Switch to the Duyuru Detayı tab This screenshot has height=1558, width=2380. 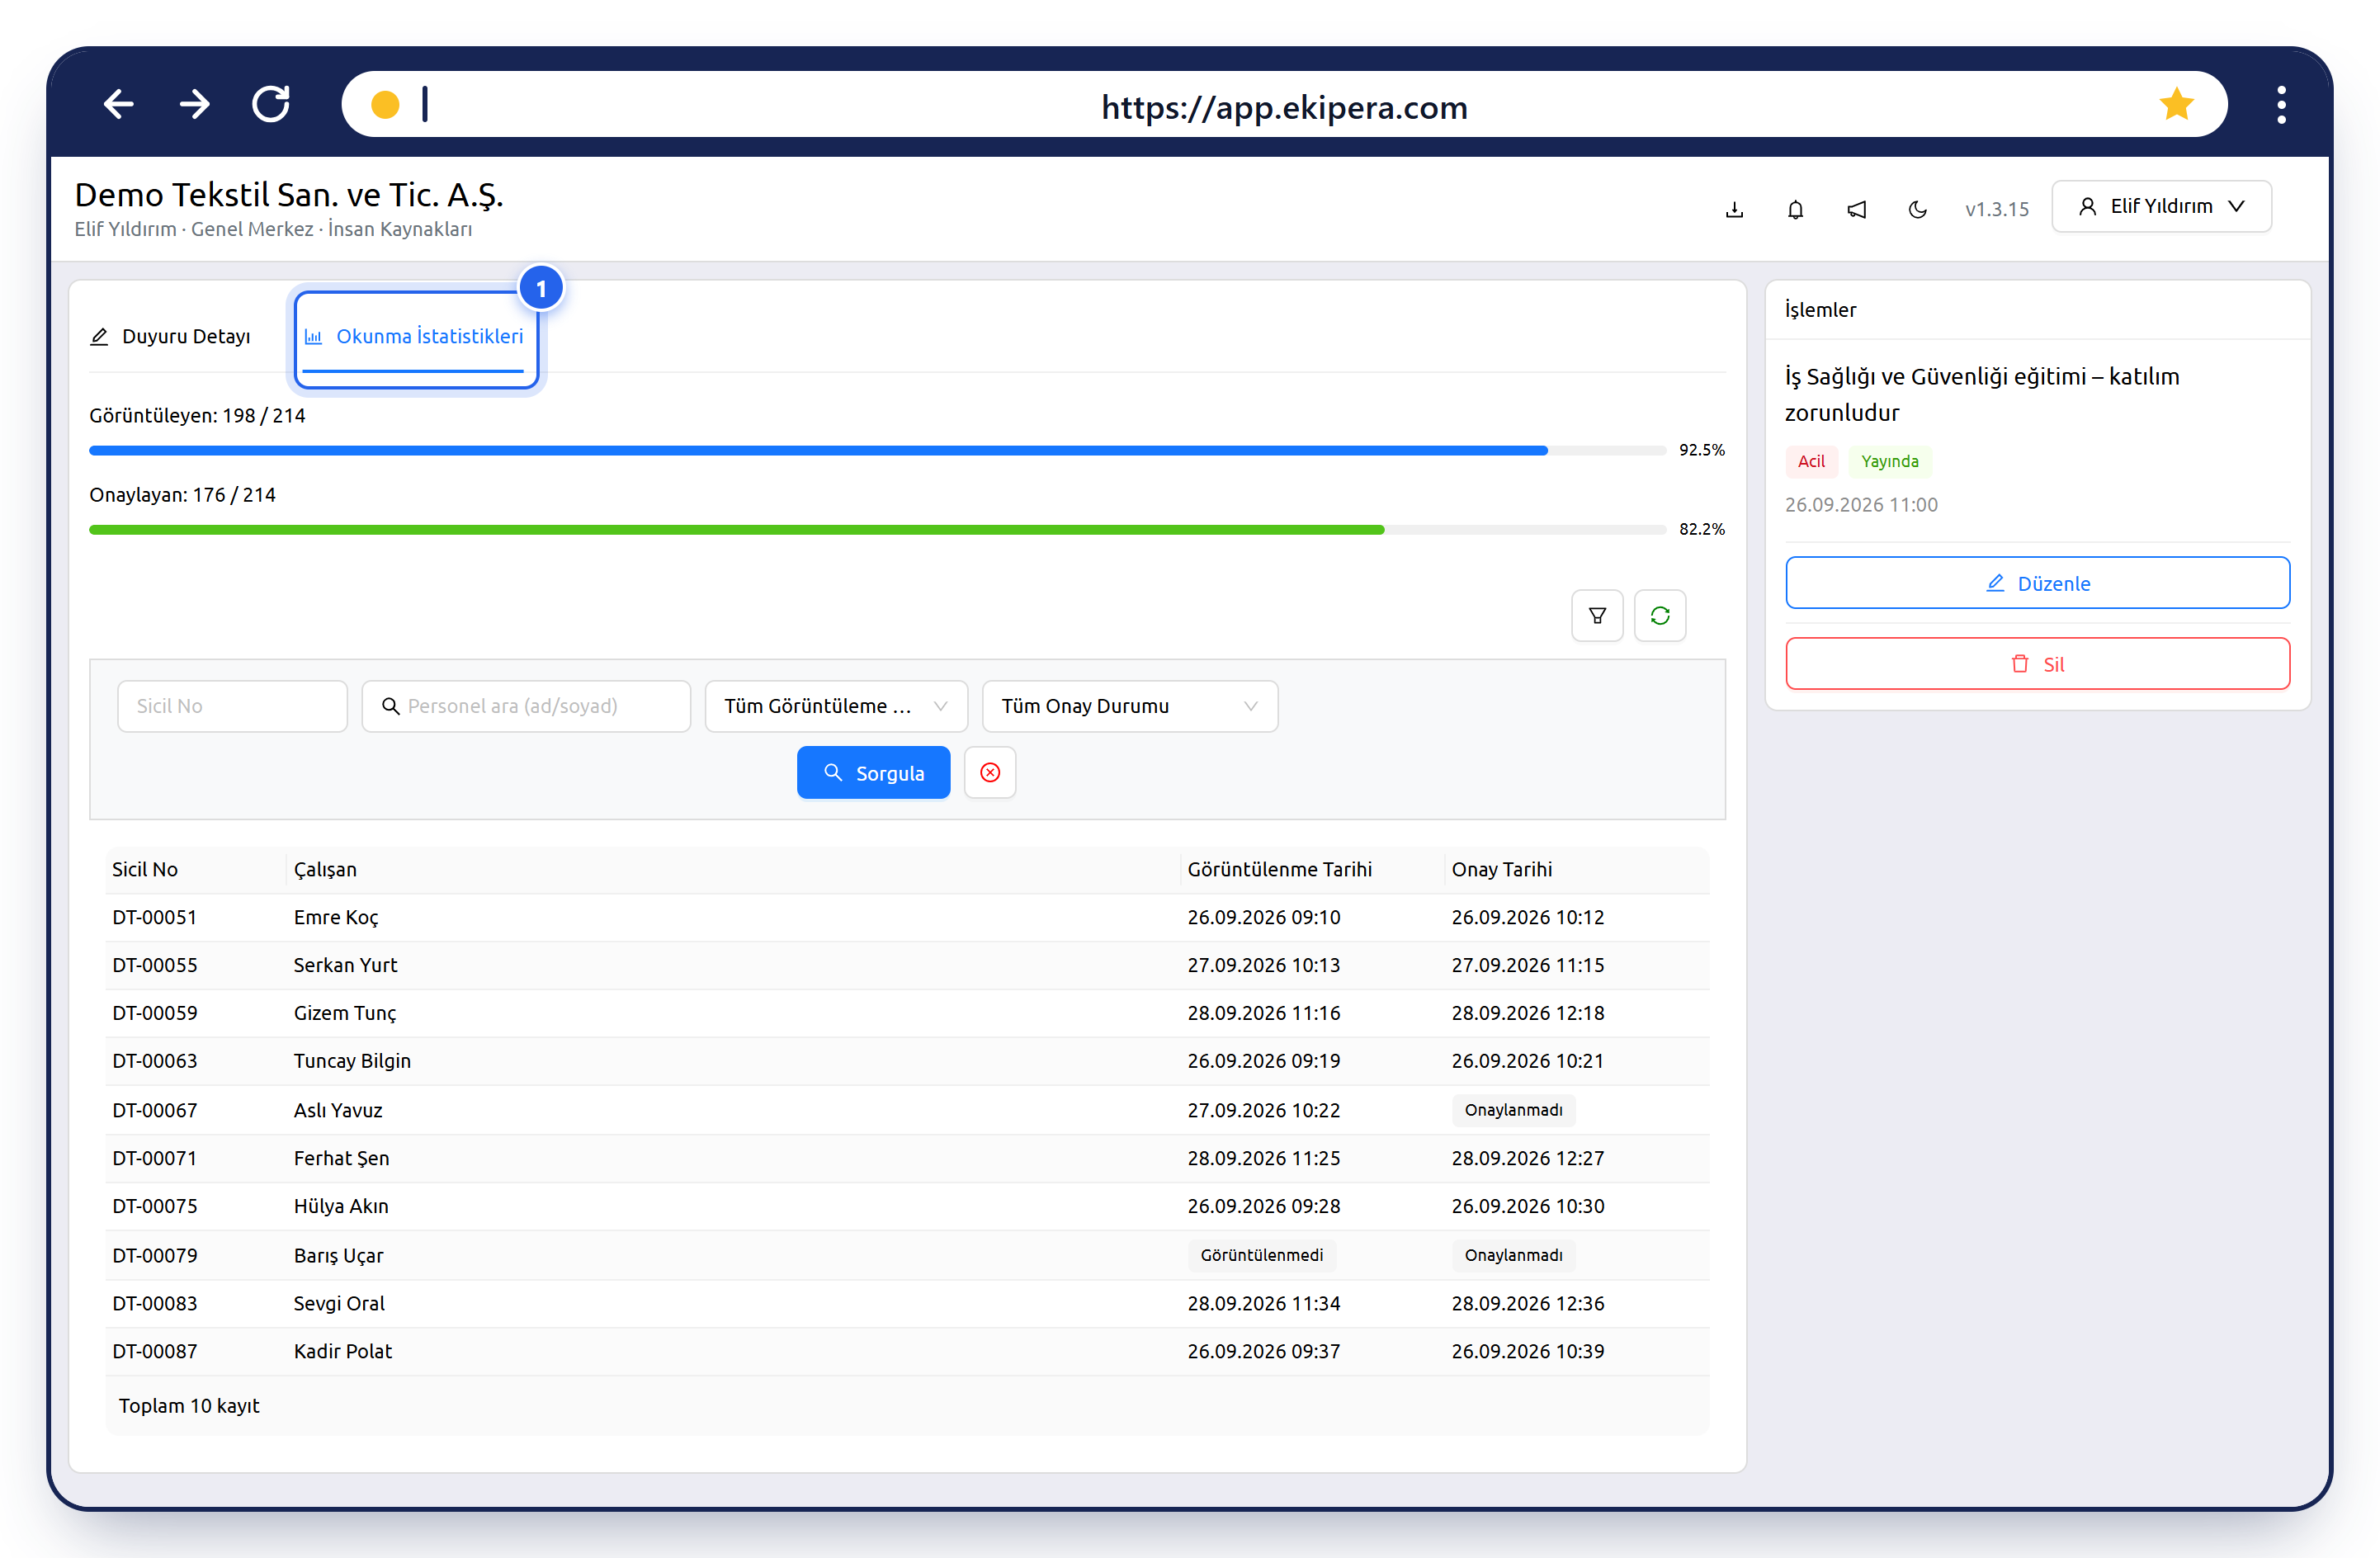click(171, 337)
